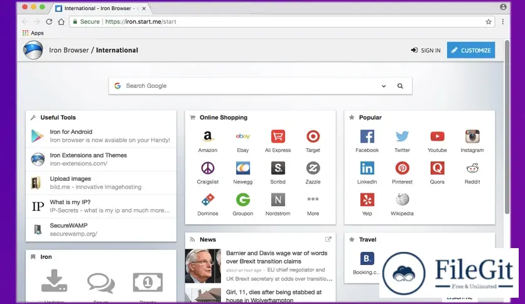Click the Secure padlock site info

pos(86,22)
